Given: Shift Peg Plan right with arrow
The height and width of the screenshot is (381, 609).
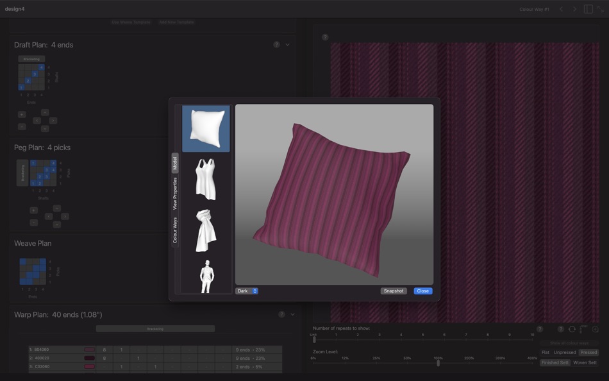Looking at the screenshot, I should [65, 216].
